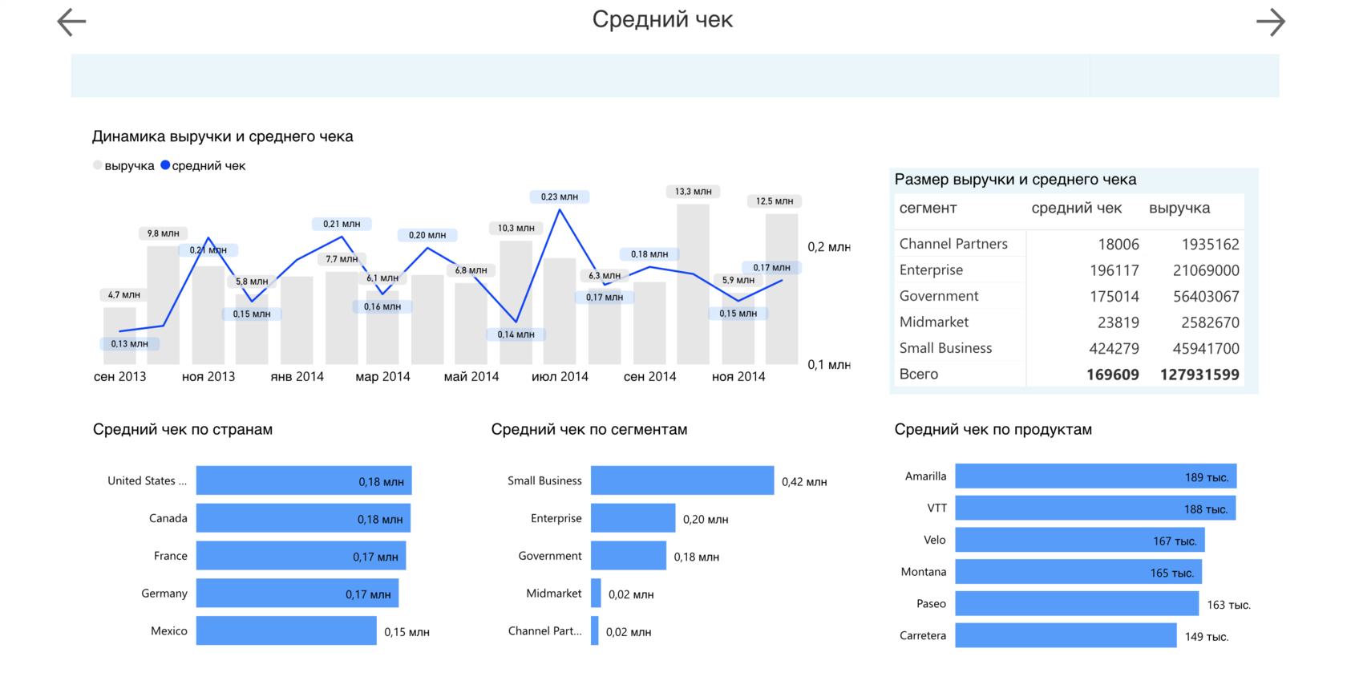
Task: Click the 0,14 млн average check label
Action: click(516, 334)
